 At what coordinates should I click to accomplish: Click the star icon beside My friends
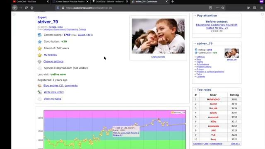pos(40,55)
